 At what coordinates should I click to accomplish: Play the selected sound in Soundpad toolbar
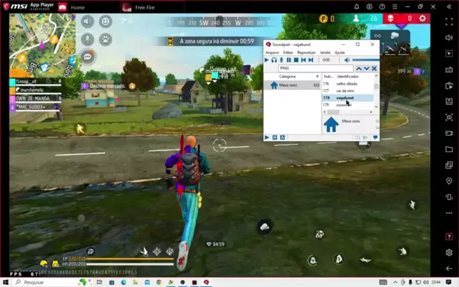(x=267, y=60)
